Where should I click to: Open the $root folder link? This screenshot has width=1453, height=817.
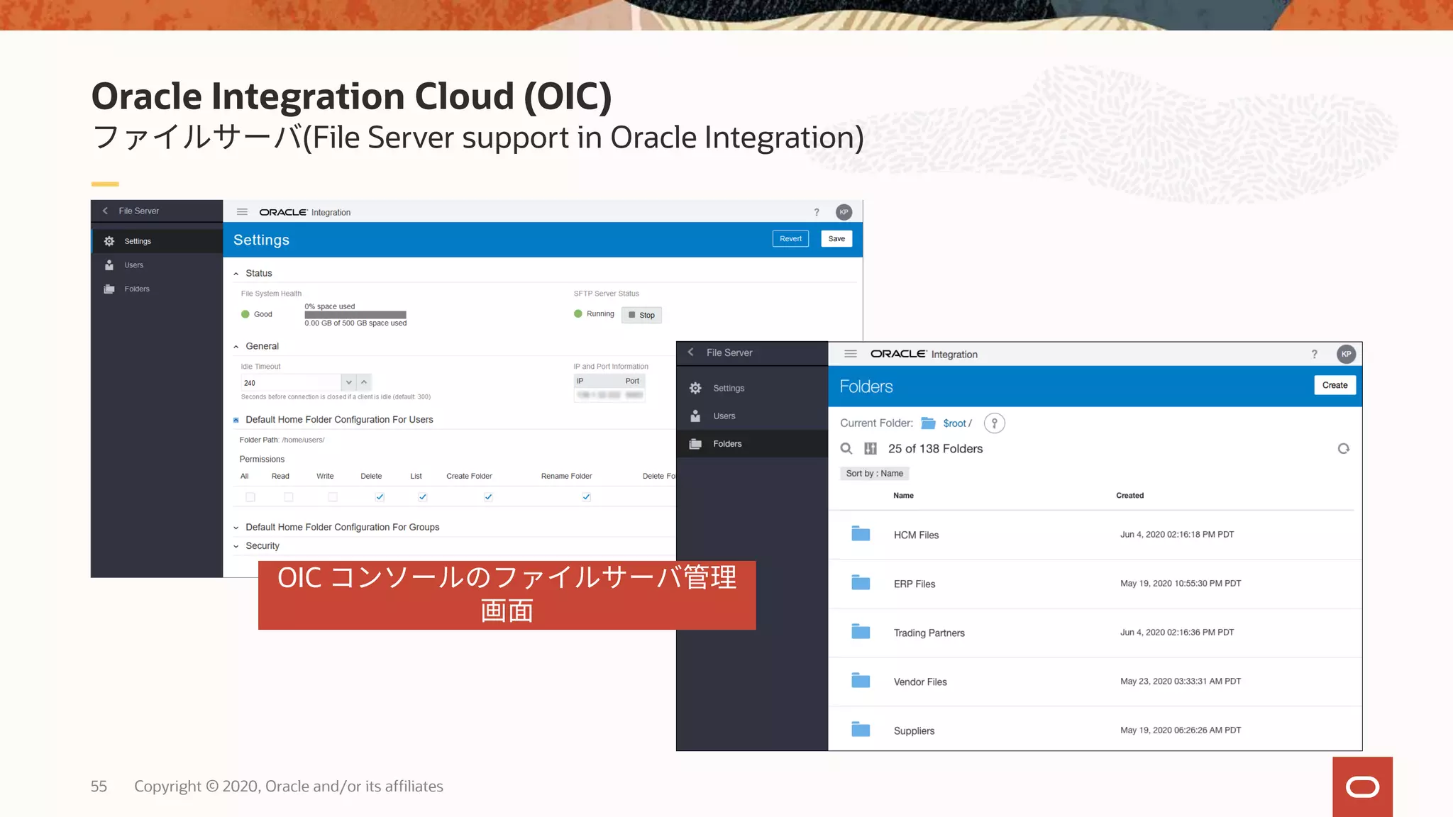pos(954,423)
